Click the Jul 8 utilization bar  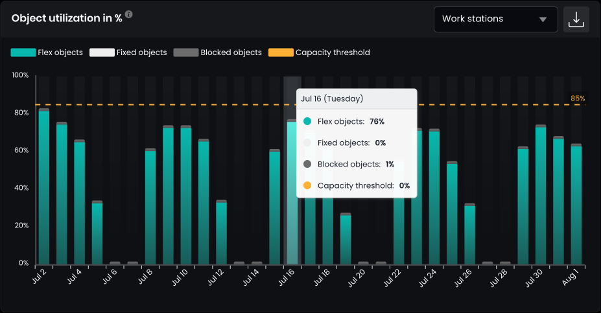tap(150, 207)
